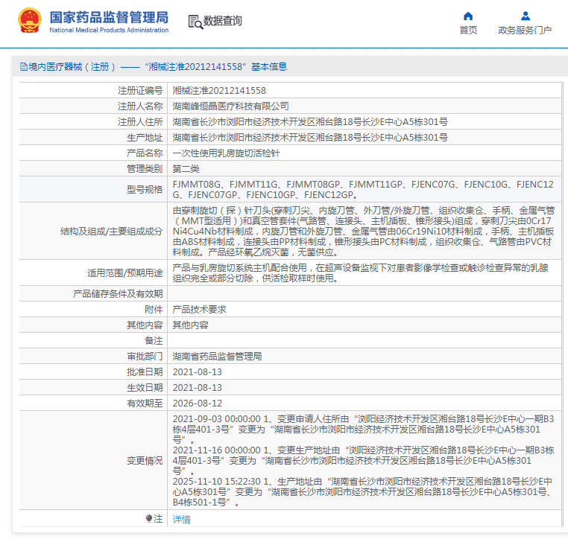Image resolution: width=568 pixels, height=539 pixels.
Task: Click the document icon before 境内医疗器械
Action: pos(23,66)
